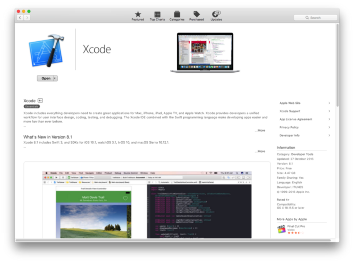354x263 pixels.
Task: Click the large Xcode hammer app icon
Action: pyautogui.click(x=46, y=50)
